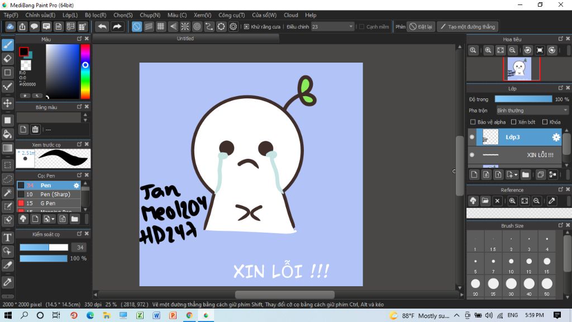Hide the Lớp3 layer
Screen dimensions: 572x322
(x=472, y=137)
